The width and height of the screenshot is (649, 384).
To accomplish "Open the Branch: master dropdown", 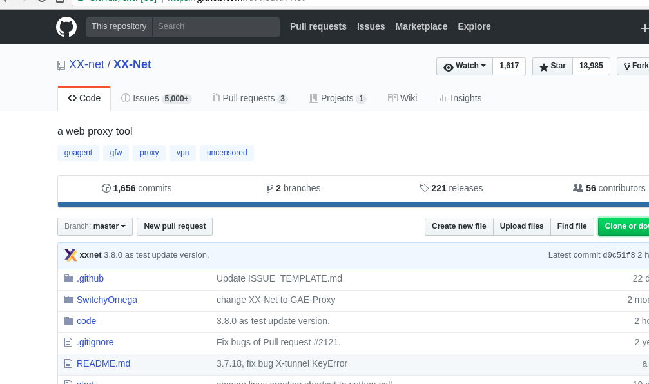I will click(95, 226).
